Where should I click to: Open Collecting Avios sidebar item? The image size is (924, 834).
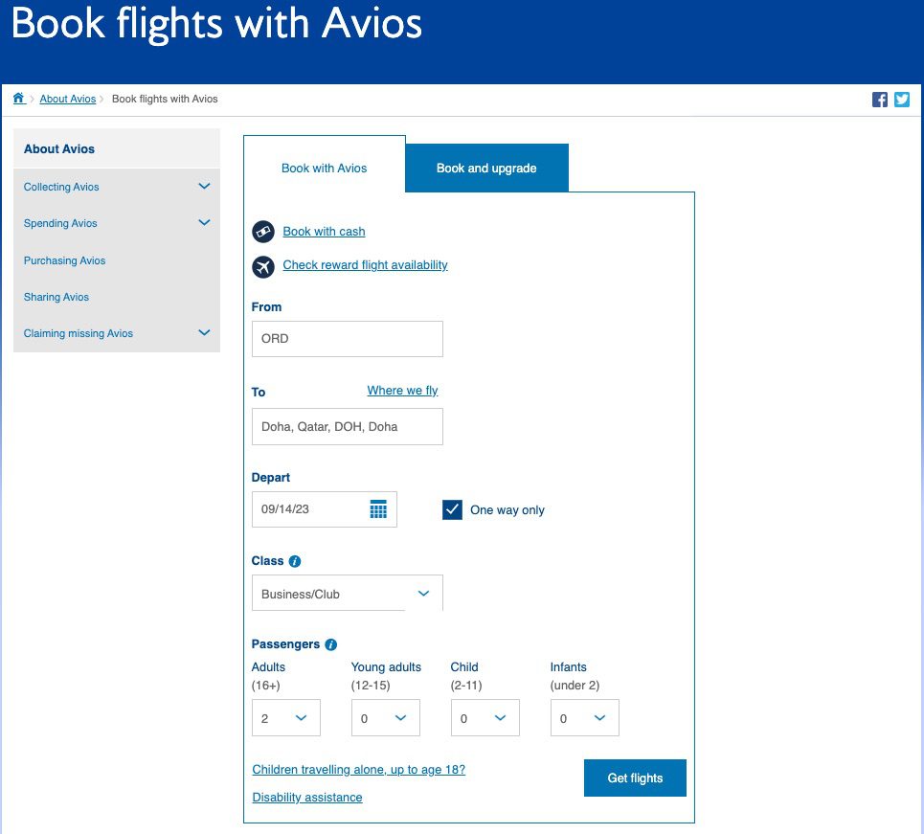click(x=61, y=187)
